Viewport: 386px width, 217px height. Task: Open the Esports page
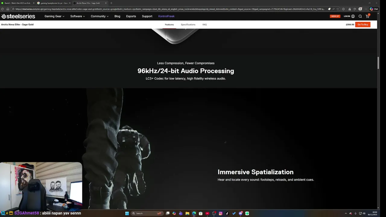(x=131, y=16)
